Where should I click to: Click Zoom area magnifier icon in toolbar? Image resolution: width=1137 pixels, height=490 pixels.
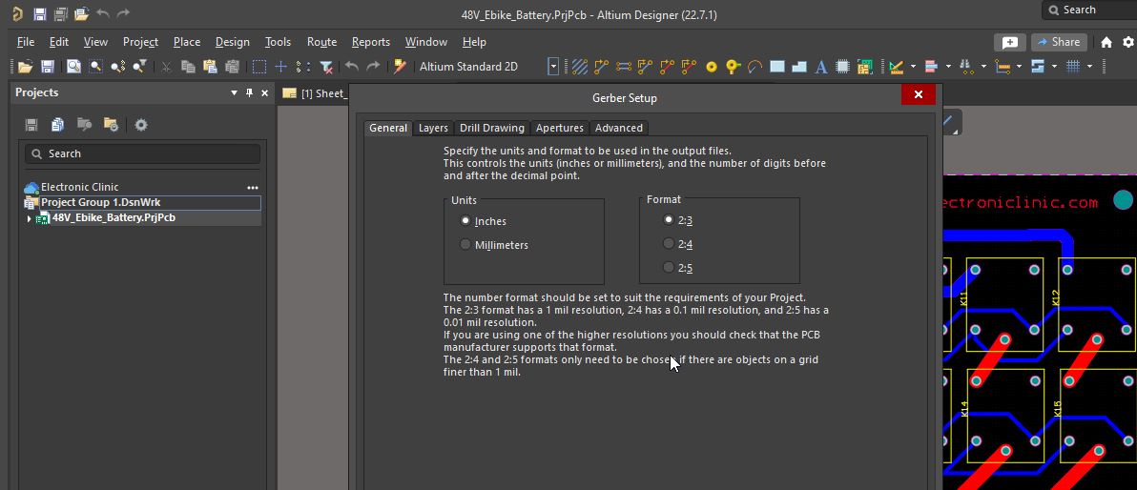point(95,67)
